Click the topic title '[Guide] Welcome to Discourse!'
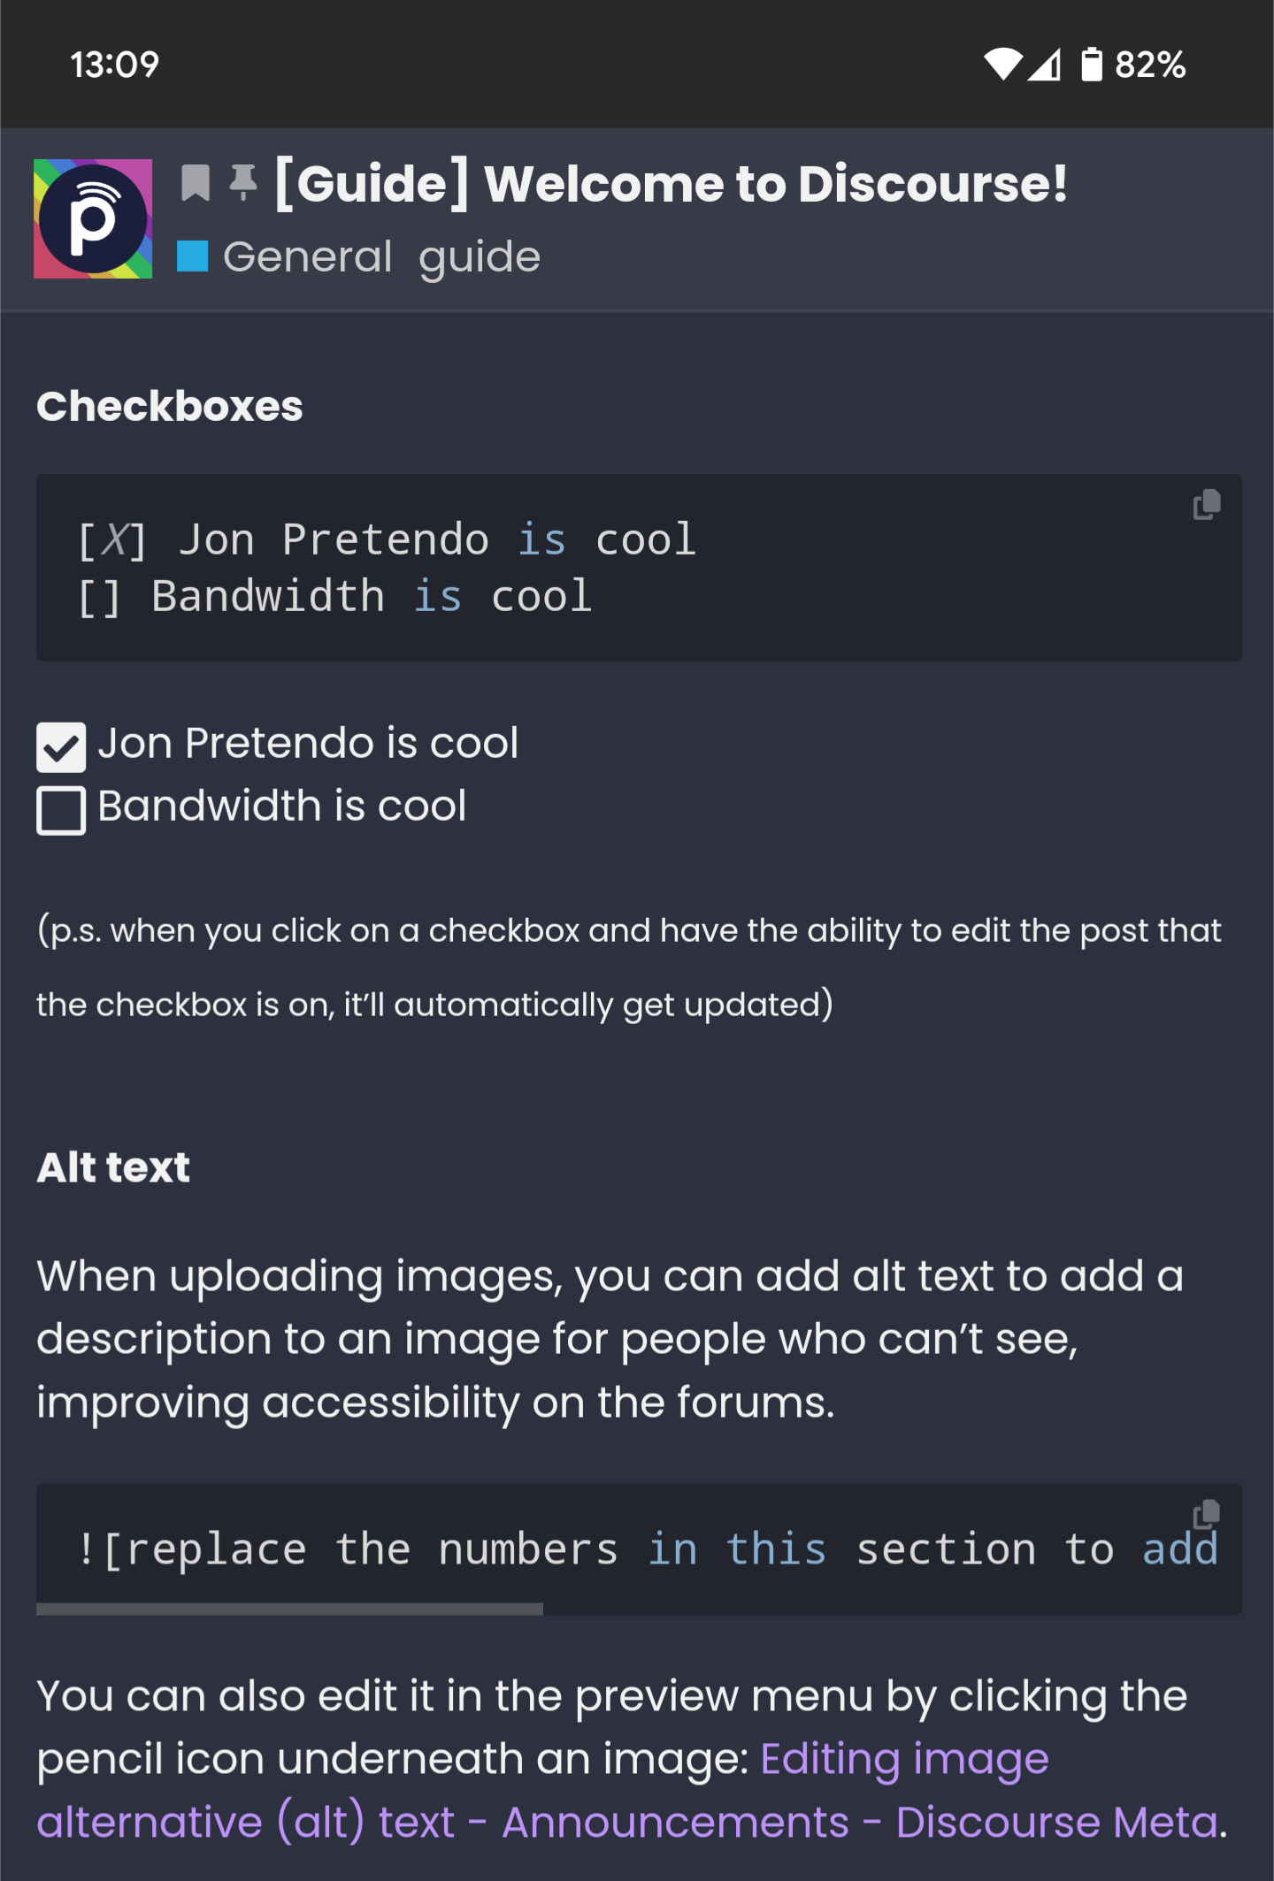The image size is (1274, 1881). coord(672,183)
